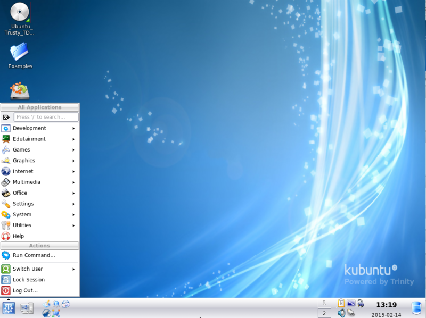Click the small arrow above the TDE menu button
This screenshot has width=426, height=318.
(x=9, y=299)
